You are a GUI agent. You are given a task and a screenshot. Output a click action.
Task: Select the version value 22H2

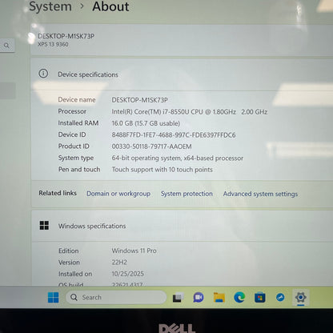119,263
